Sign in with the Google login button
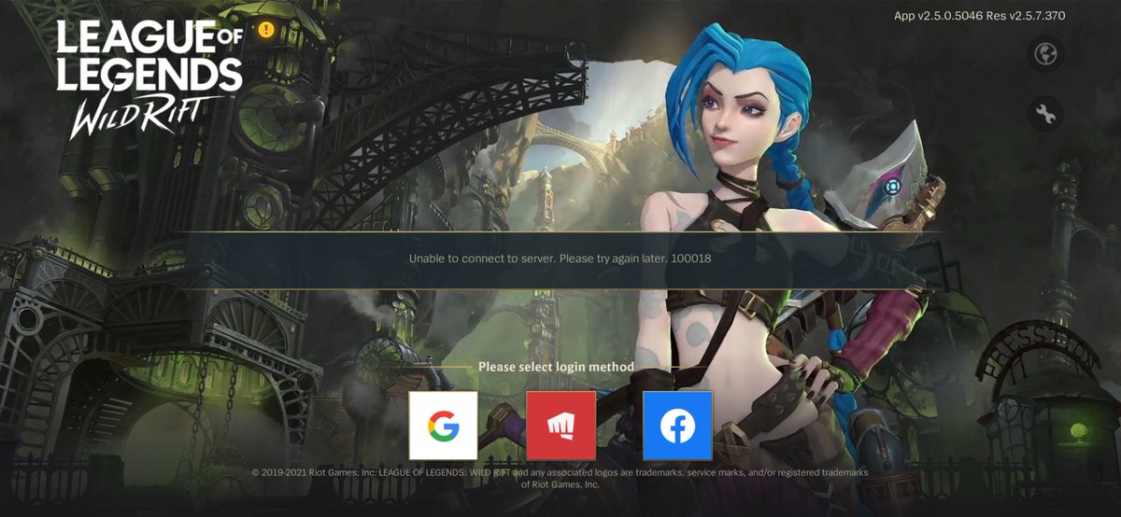The image size is (1121, 517). click(x=444, y=426)
